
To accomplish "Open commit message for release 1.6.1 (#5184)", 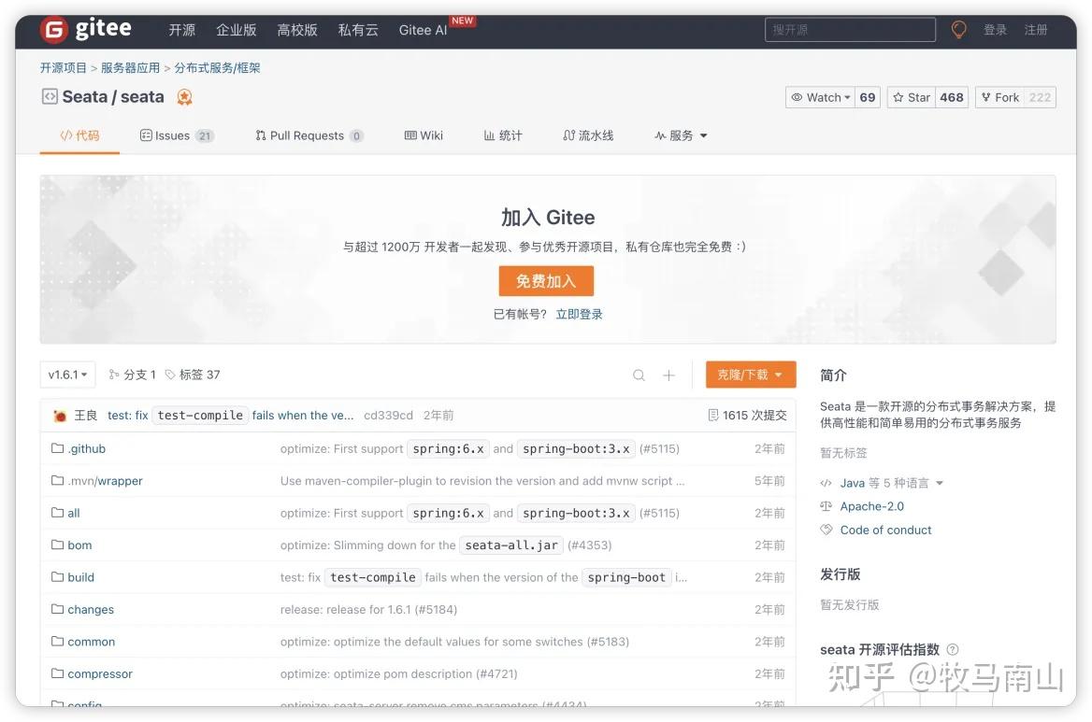I will click(368, 609).
